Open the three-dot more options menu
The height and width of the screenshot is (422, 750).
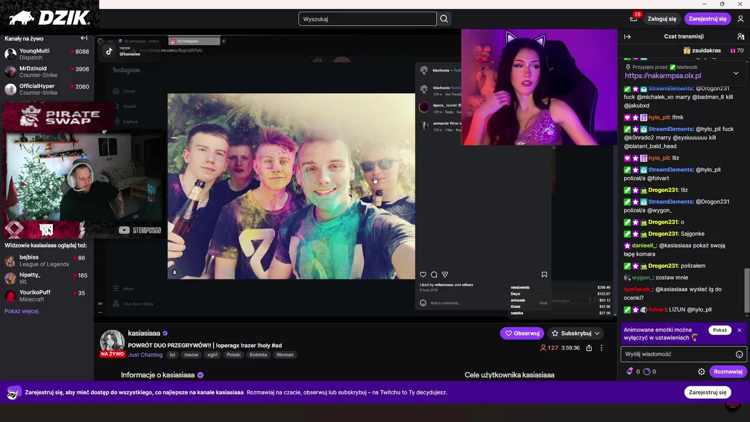pos(601,348)
